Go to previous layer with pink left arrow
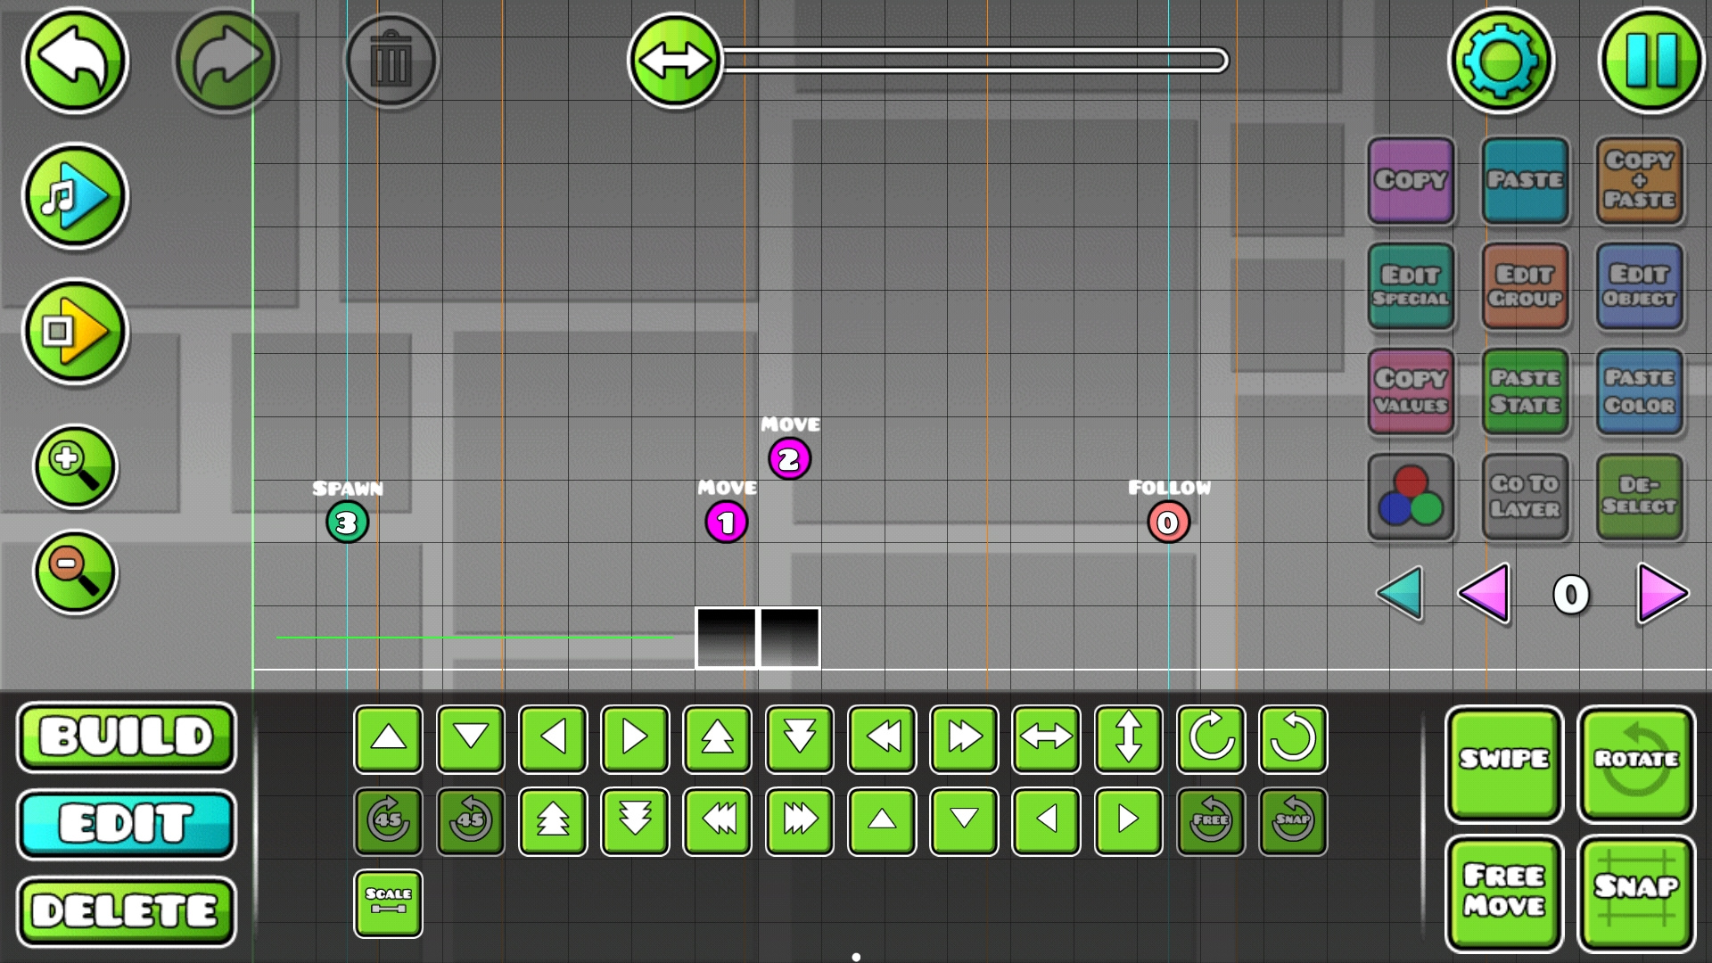Image resolution: width=1712 pixels, height=963 pixels. point(1485,594)
